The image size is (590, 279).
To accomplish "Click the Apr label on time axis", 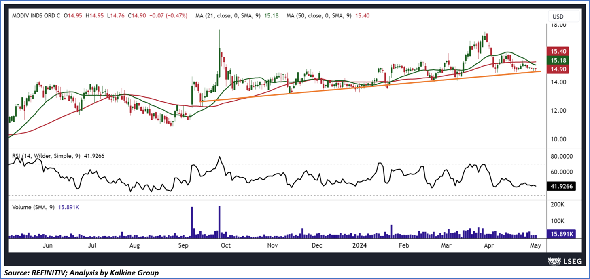I will 489,245.
